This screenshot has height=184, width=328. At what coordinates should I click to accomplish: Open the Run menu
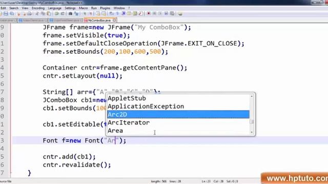point(94,8)
